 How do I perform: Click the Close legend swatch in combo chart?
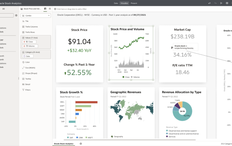point(123,77)
